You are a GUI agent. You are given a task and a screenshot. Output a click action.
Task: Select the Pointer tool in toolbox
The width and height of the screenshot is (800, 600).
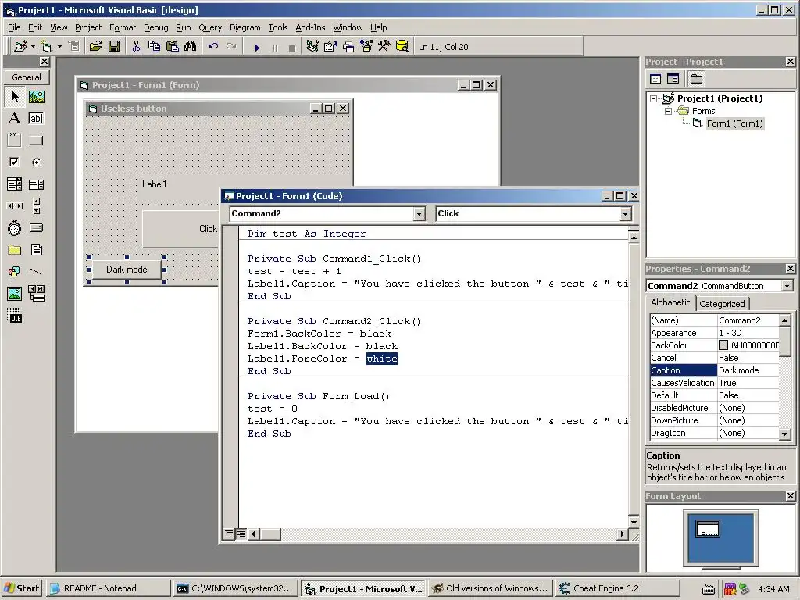[x=15, y=96]
